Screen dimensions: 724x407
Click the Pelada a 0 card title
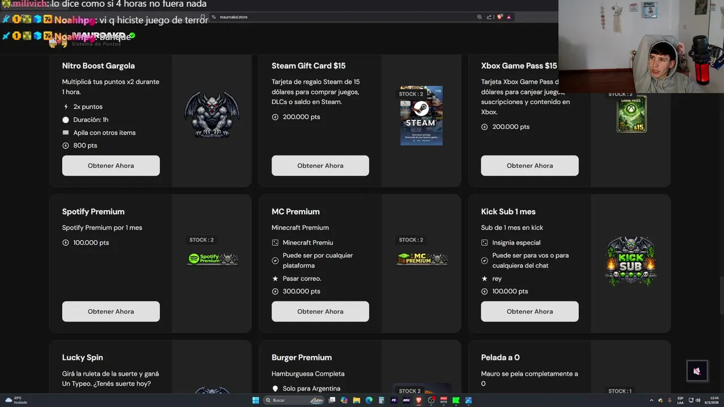click(501, 357)
